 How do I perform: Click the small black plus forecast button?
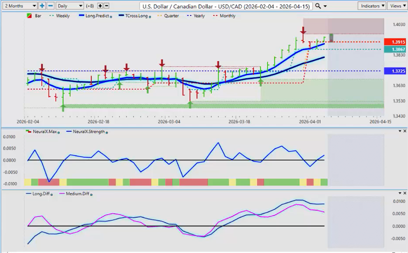coord(100,6)
